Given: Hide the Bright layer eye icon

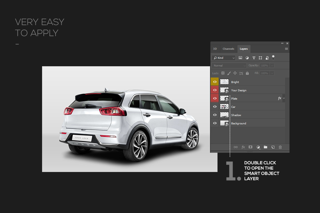Looking at the screenshot, I should pyautogui.click(x=215, y=82).
